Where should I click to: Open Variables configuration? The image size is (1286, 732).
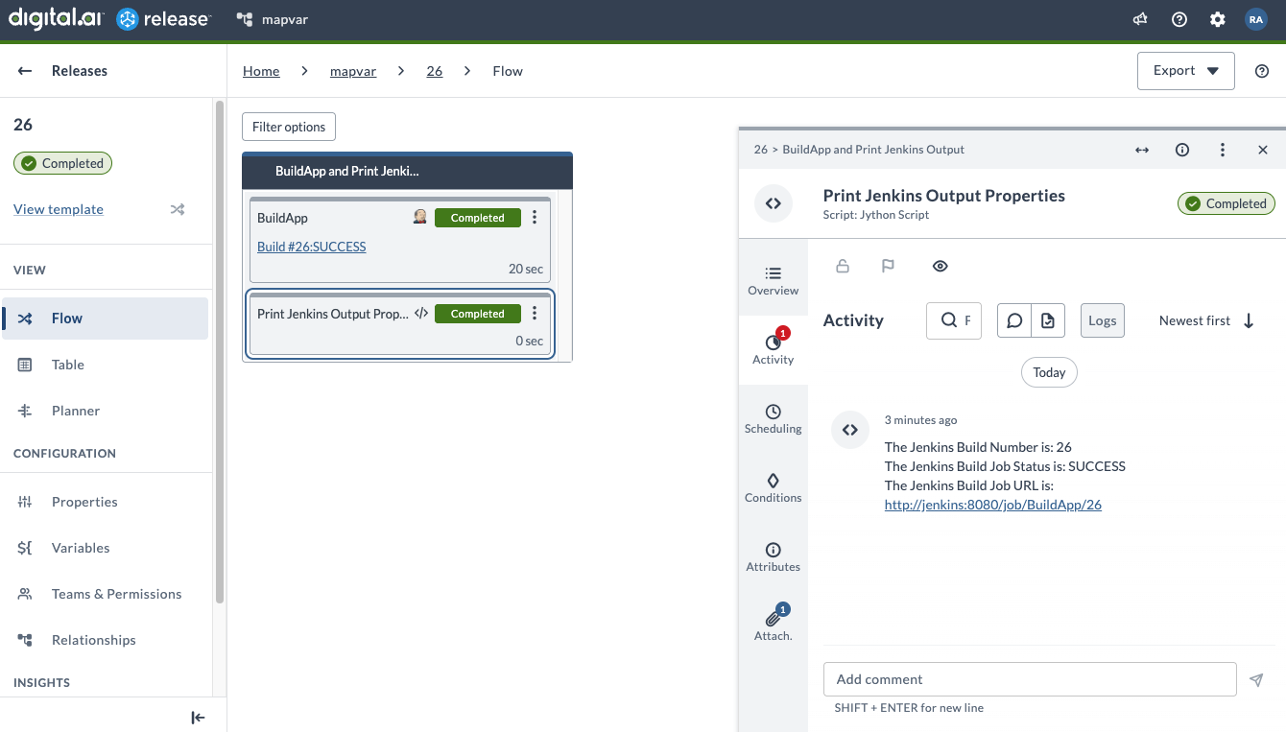105,548
